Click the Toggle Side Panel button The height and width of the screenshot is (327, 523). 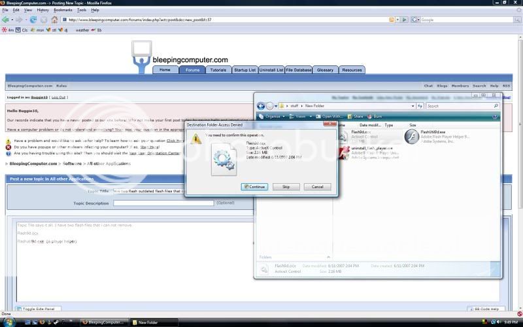pyautogui.click(x=38, y=309)
